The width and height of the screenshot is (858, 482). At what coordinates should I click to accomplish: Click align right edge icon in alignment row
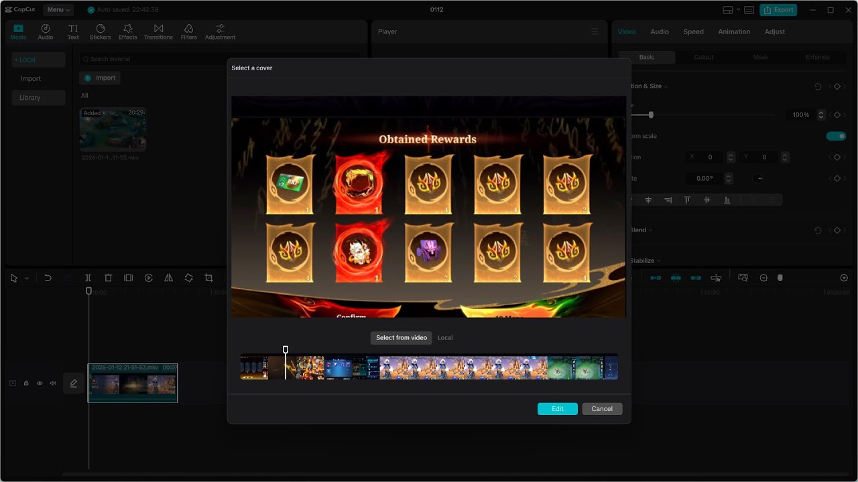[668, 200]
